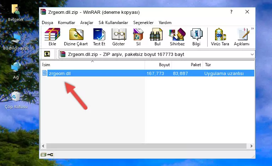This screenshot has height=166, width=272.
Task: Click the drive icon in status bar
Action: click(x=44, y=155)
